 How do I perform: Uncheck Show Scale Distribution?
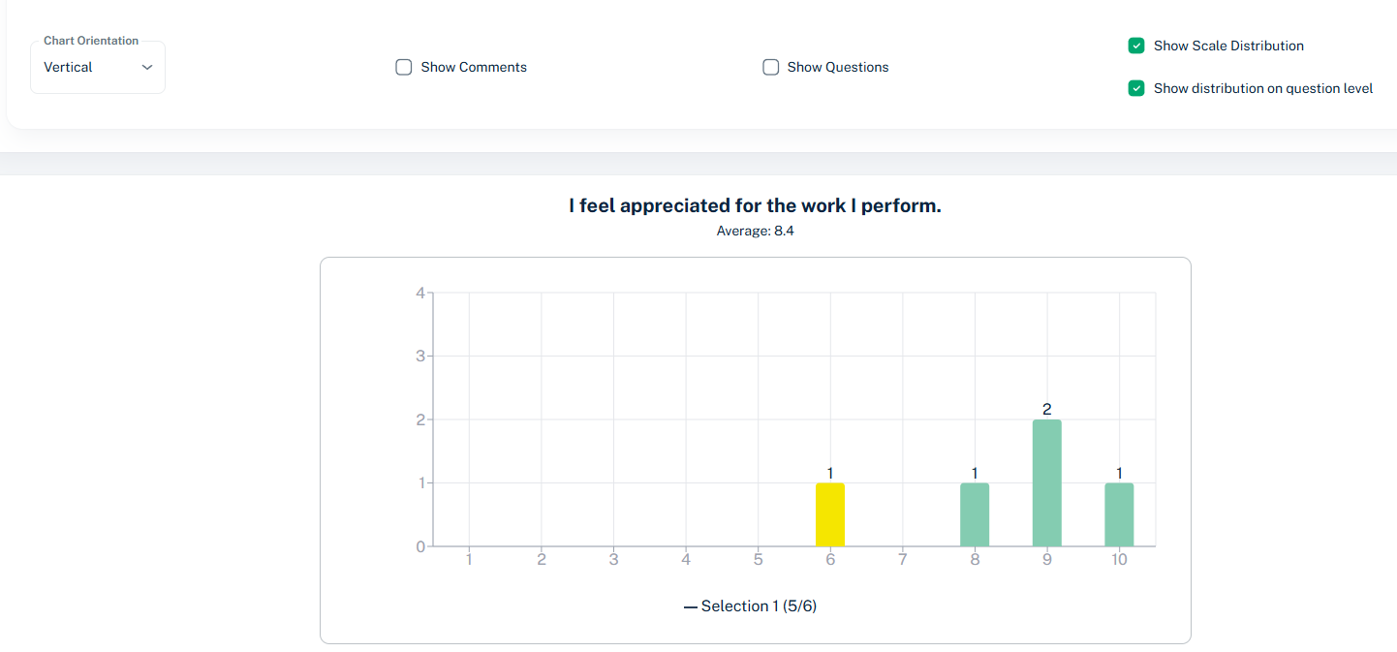click(1136, 46)
